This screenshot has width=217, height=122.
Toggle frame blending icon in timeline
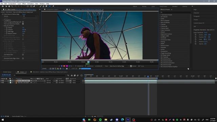75,75
